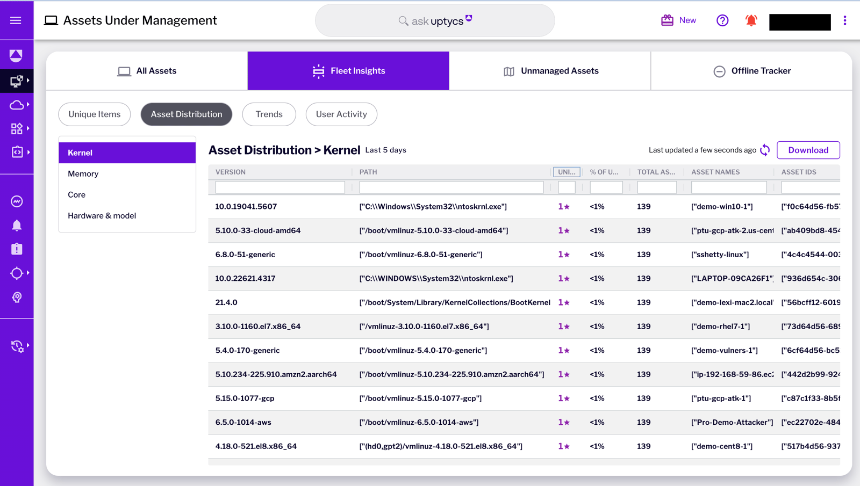
Task: Focus the ask uptycs search box
Action: pos(435,21)
